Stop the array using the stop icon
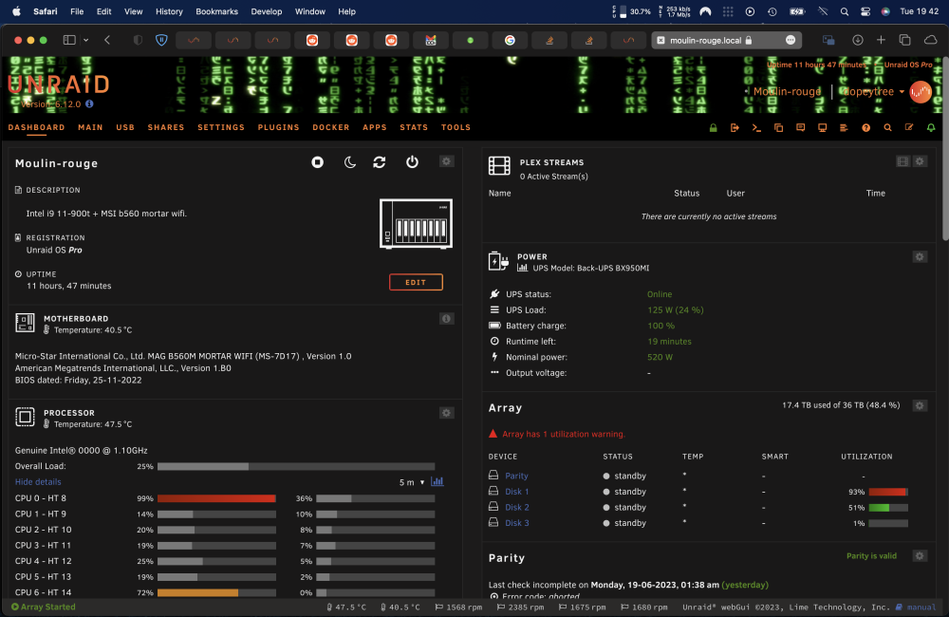The height and width of the screenshot is (617, 949). [317, 162]
